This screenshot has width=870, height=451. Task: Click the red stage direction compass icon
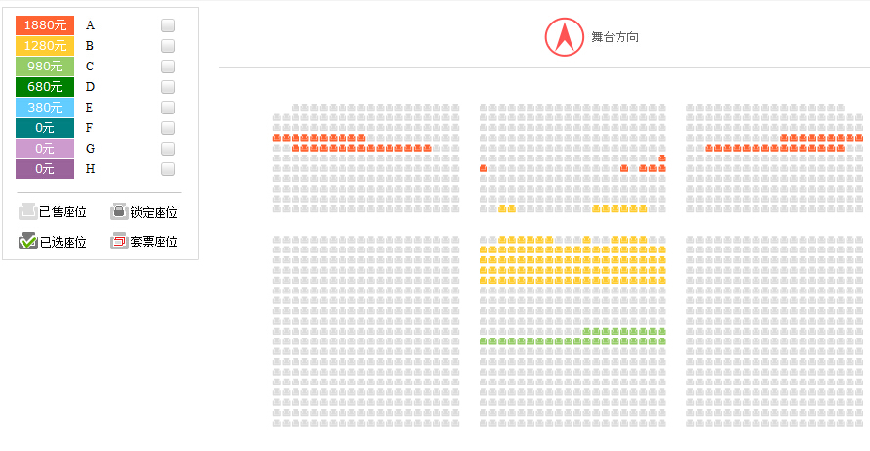[x=565, y=37]
